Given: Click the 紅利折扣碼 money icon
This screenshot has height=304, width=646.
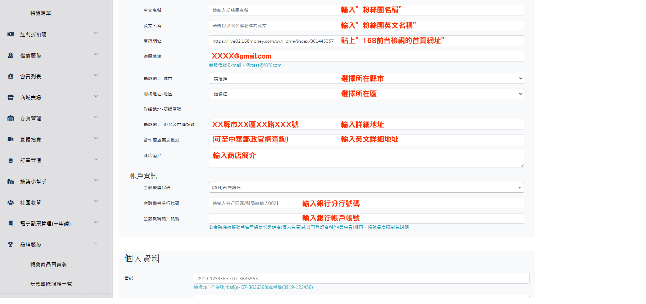Looking at the screenshot, I should (10, 34).
